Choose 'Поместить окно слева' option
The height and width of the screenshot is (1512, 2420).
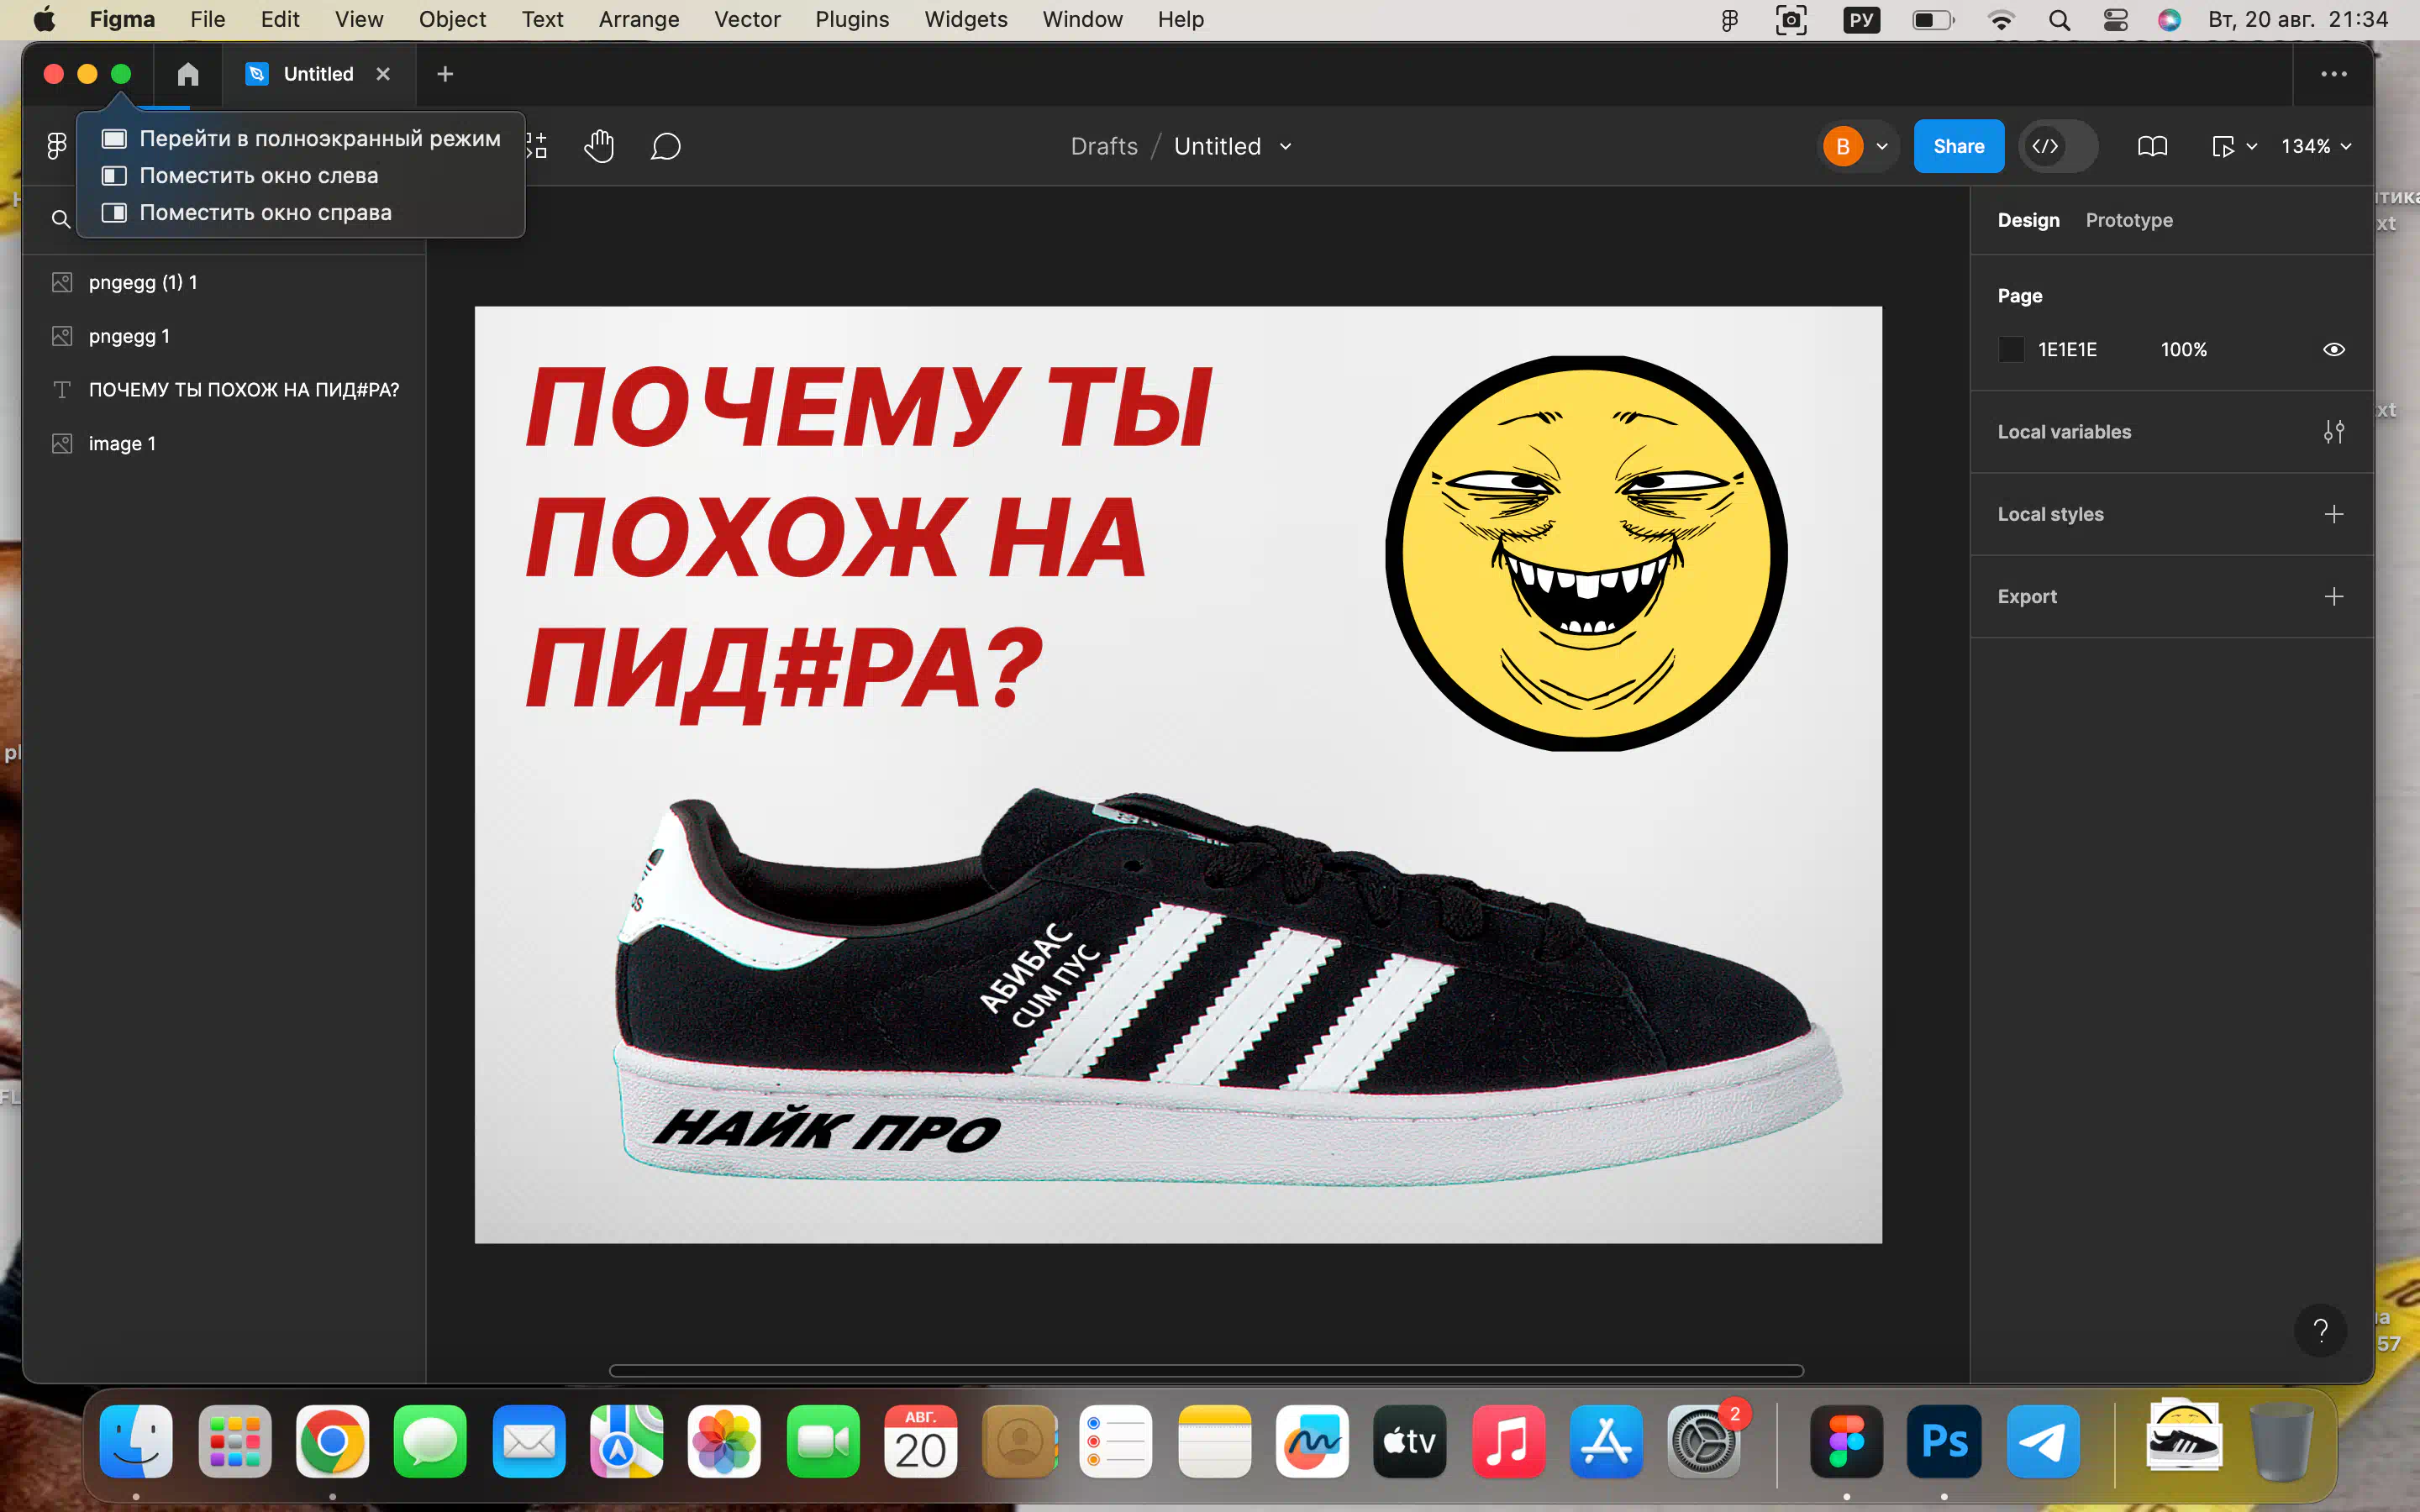point(258,176)
